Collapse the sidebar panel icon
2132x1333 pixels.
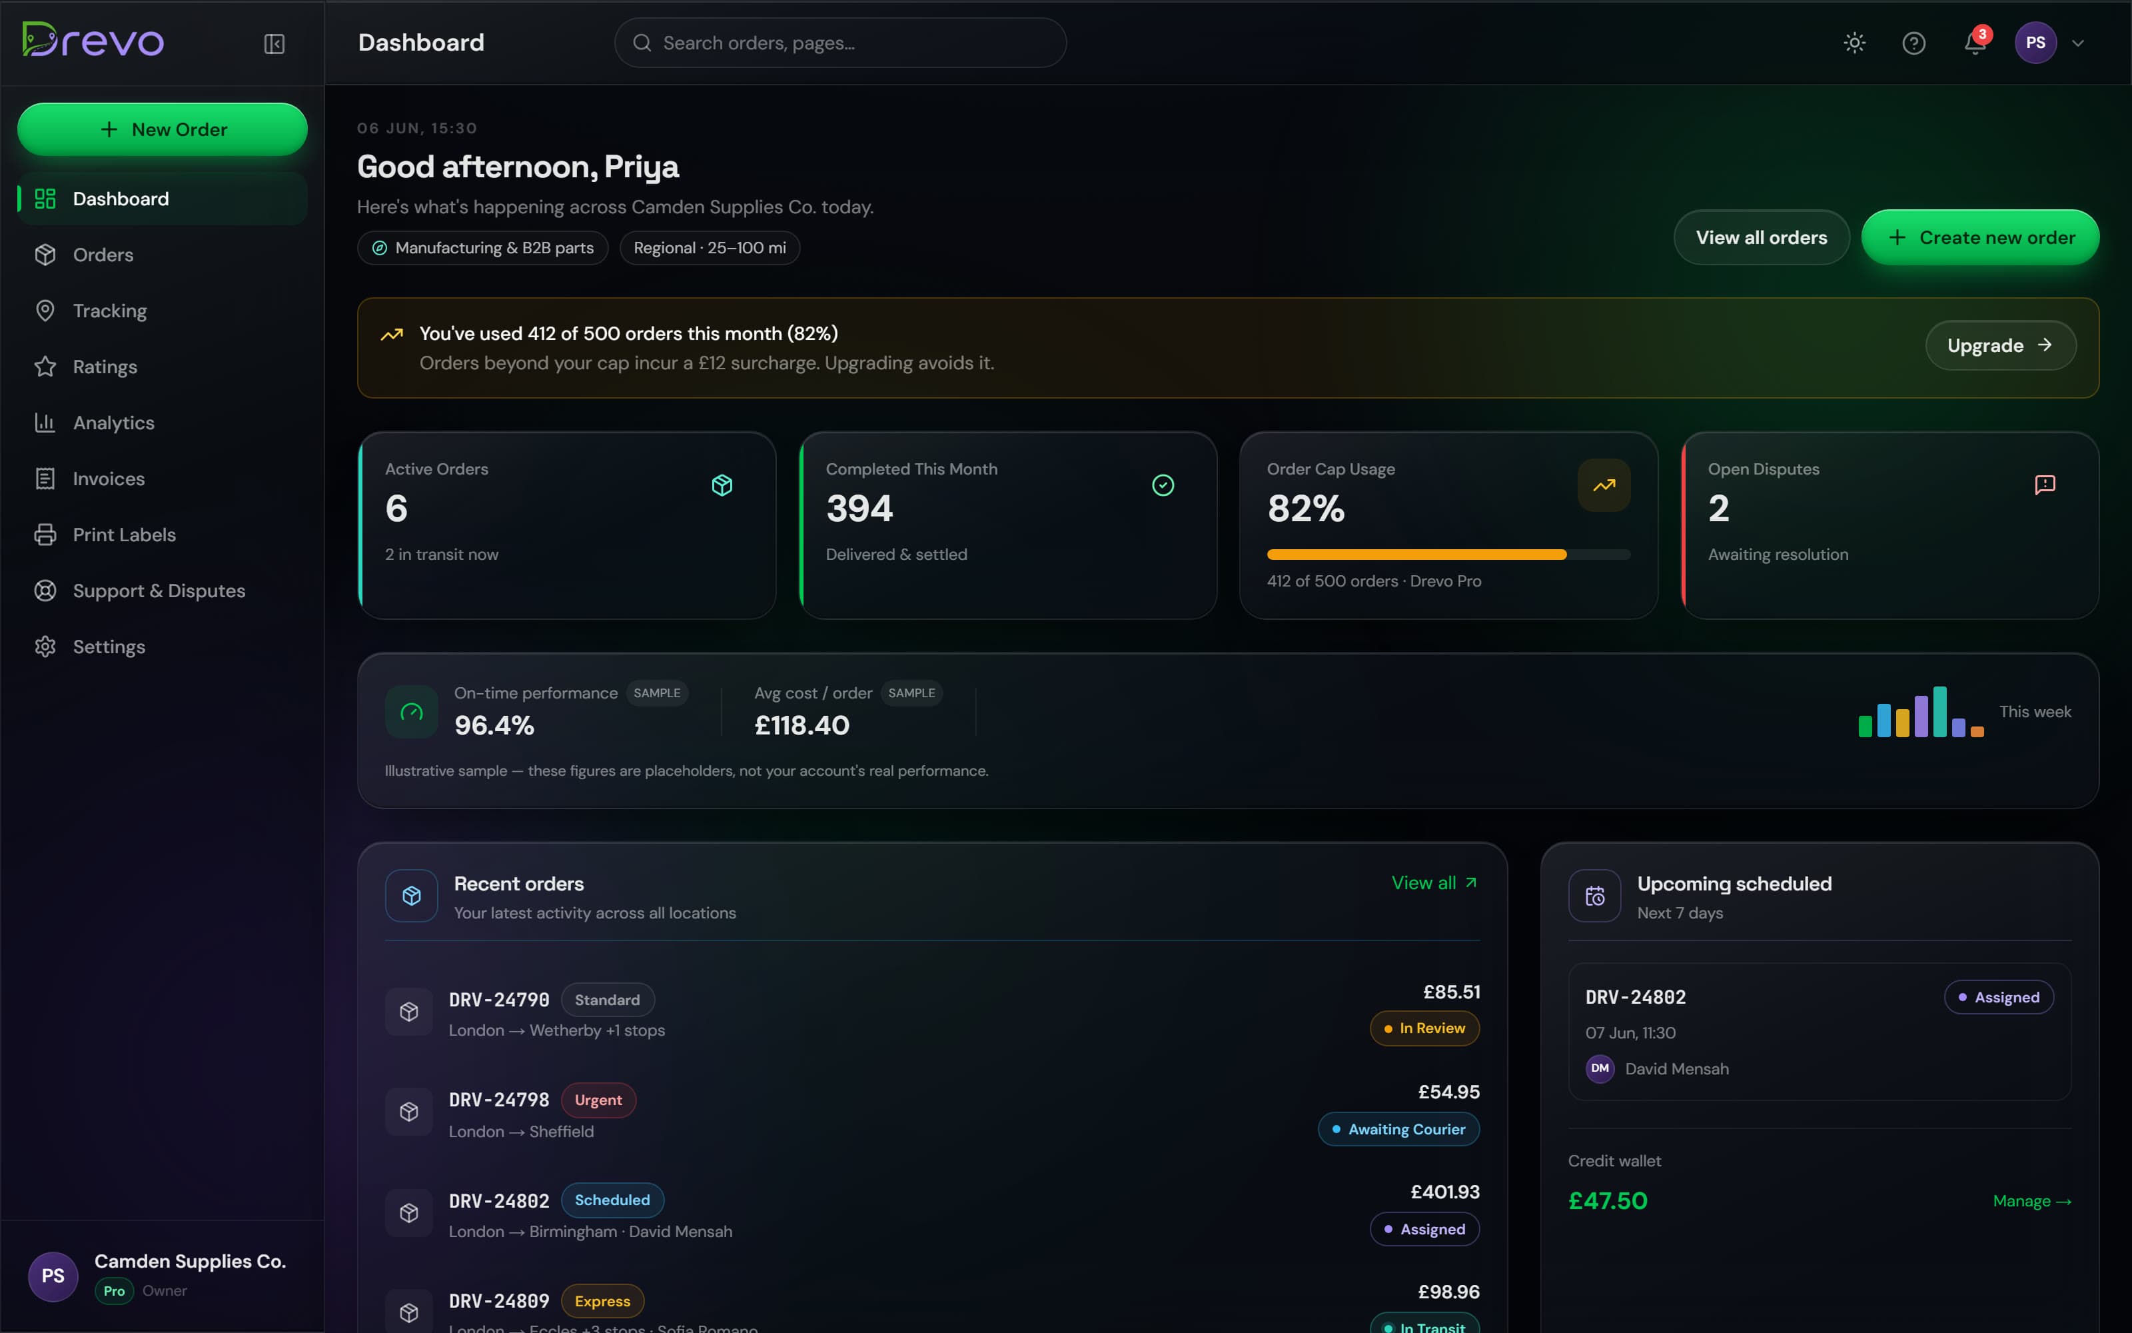(x=274, y=43)
